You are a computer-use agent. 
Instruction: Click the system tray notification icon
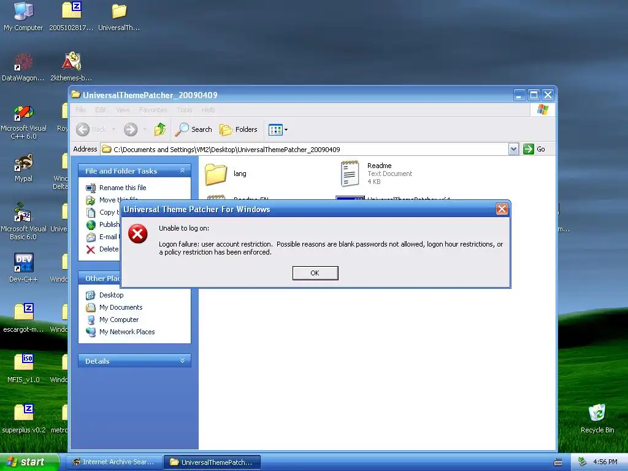click(x=583, y=462)
